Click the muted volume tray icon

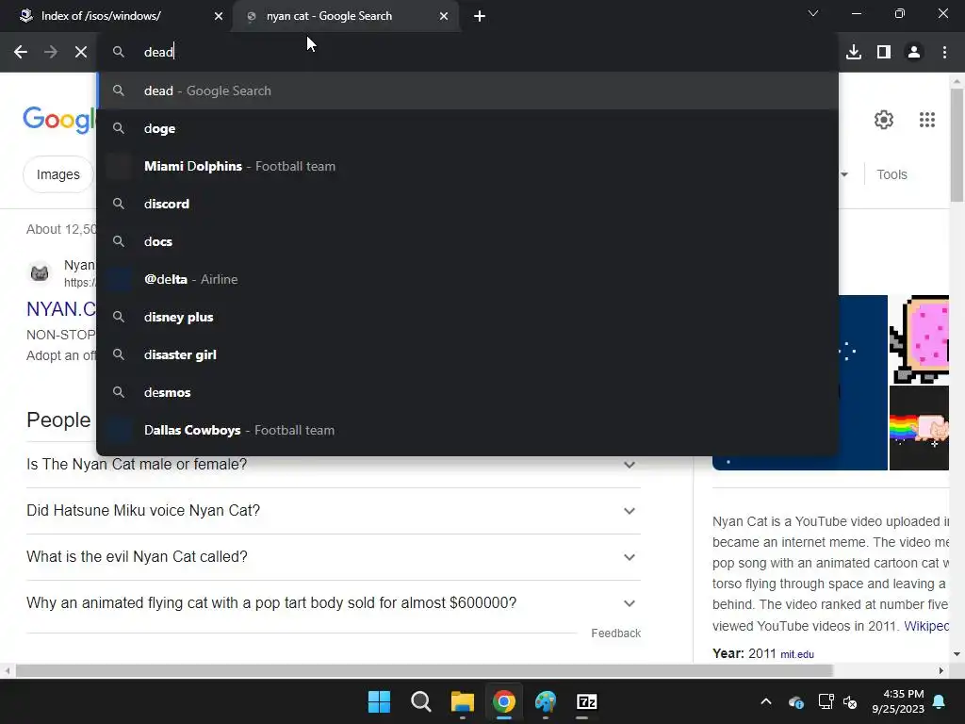(851, 701)
